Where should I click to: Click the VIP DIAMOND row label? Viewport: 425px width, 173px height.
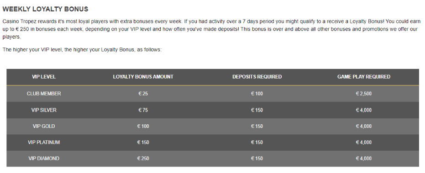tap(44, 158)
